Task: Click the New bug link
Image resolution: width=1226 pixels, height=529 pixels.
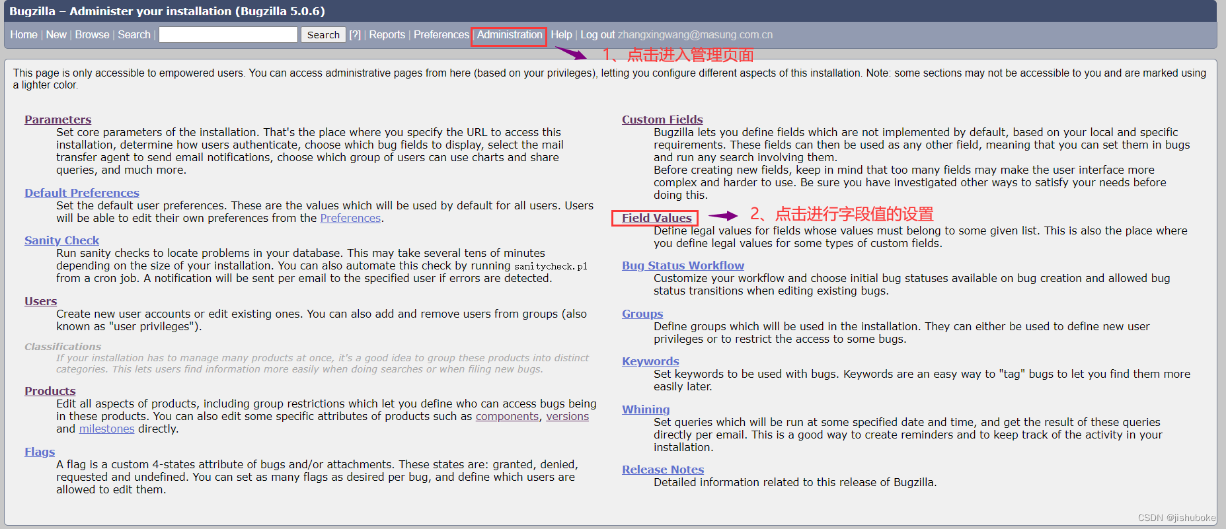Action: pyautogui.click(x=56, y=35)
